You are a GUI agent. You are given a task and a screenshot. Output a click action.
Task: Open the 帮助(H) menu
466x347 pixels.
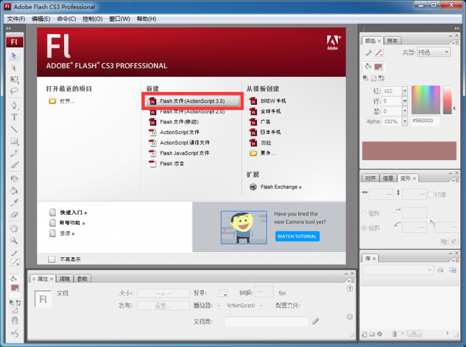[146, 19]
